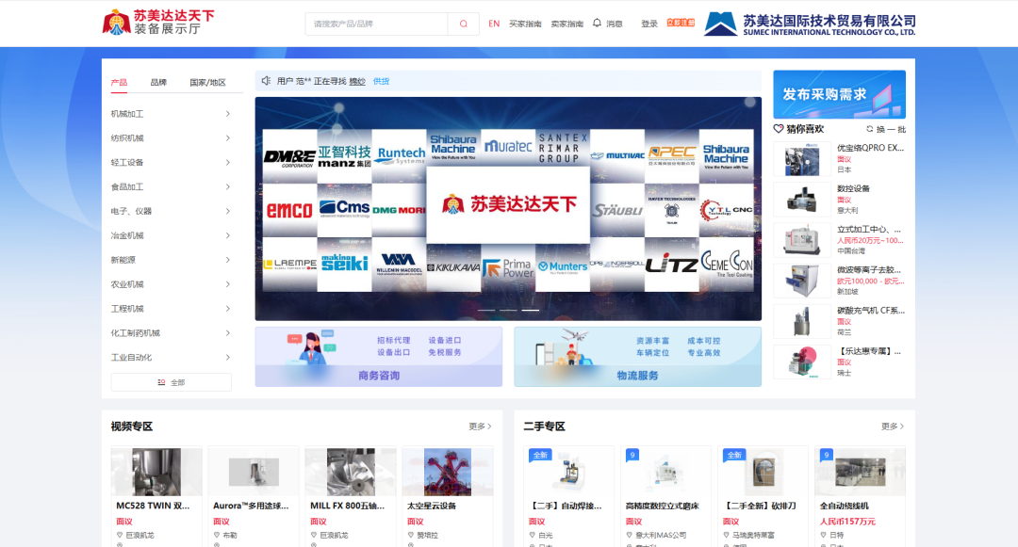Select the first carousel indicator dash
The image size is (1018, 547).
click(x=486, y=311)
